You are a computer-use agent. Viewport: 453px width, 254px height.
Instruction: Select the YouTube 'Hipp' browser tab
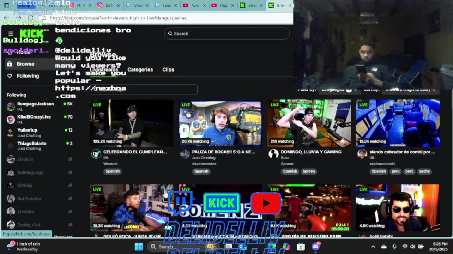pyautogui.click(x=223, y=5)
